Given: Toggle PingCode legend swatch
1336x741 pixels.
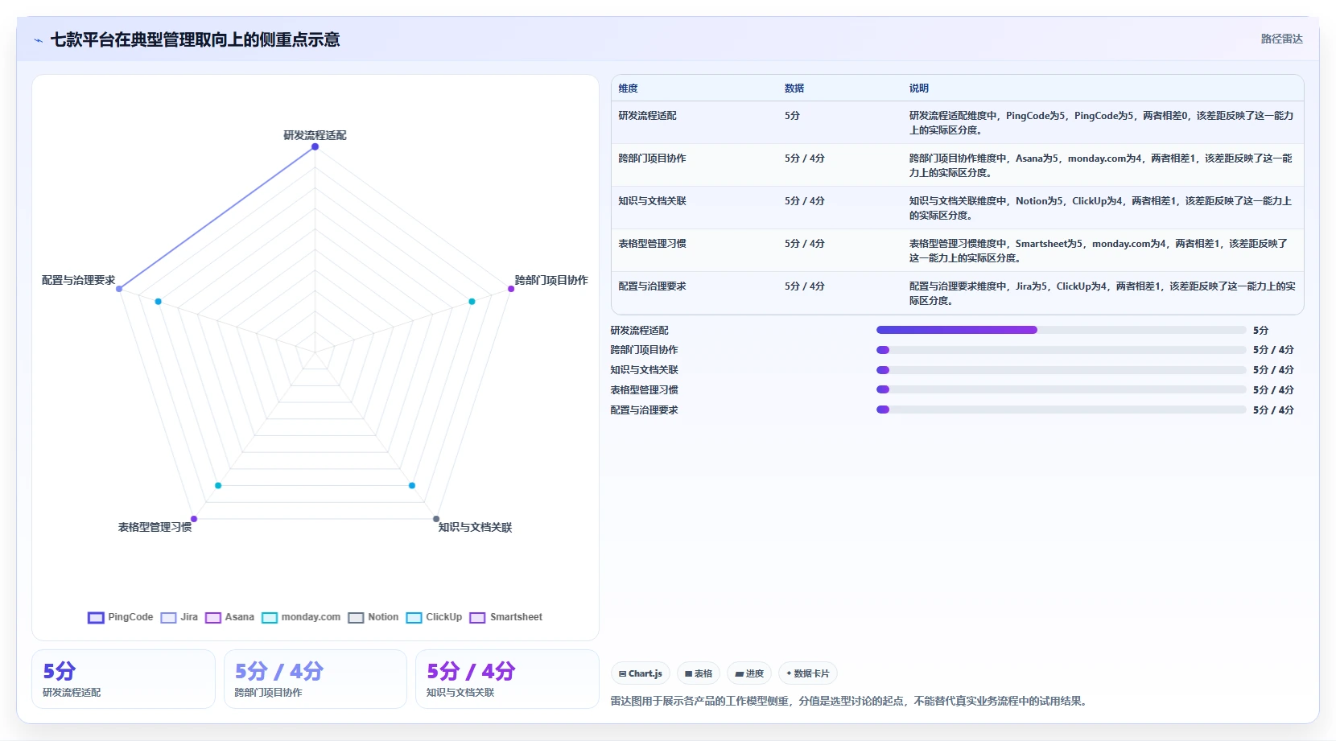Looking at the screenshot, I should (x=96, y=618).
